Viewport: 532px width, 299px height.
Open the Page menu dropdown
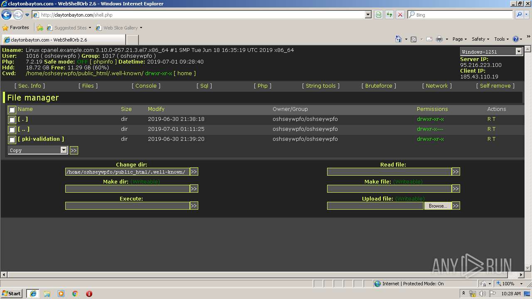(459, 39)
